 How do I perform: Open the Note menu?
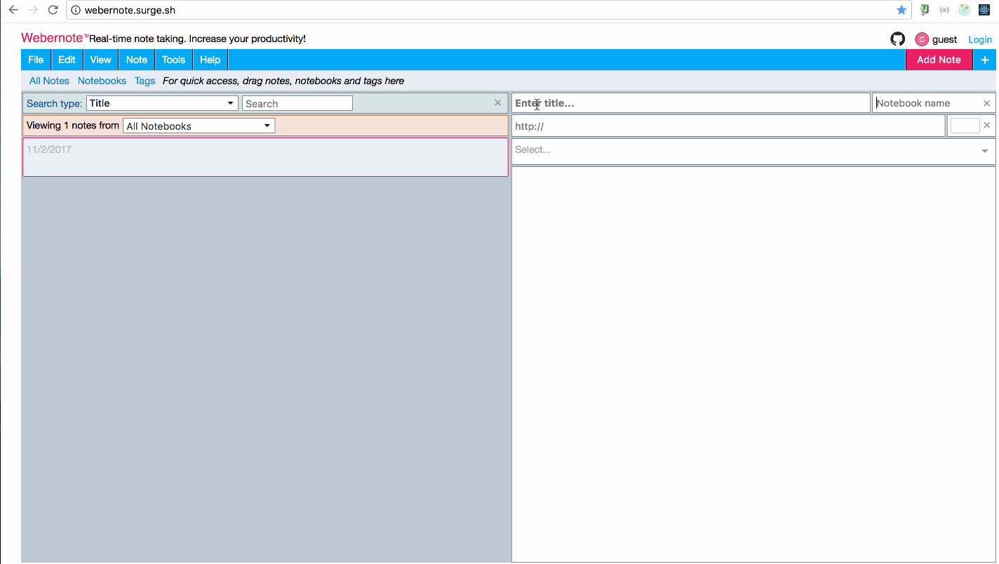click(x=137, y=60)
